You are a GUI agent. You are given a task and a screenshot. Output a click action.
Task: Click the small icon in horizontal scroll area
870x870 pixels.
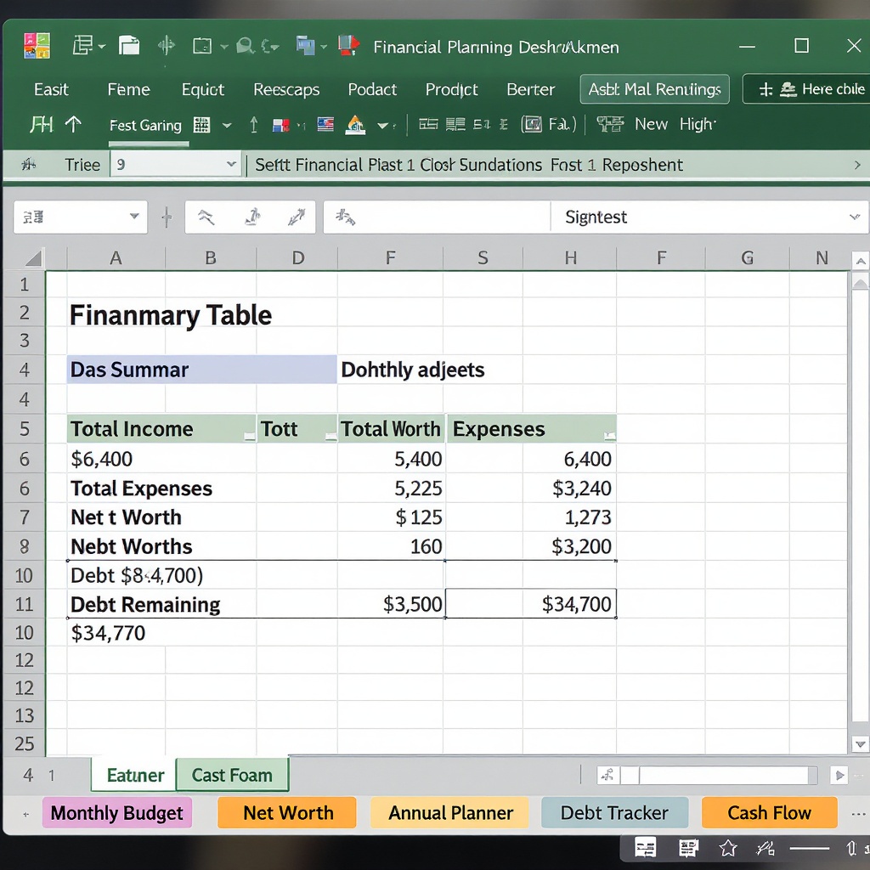608,775
